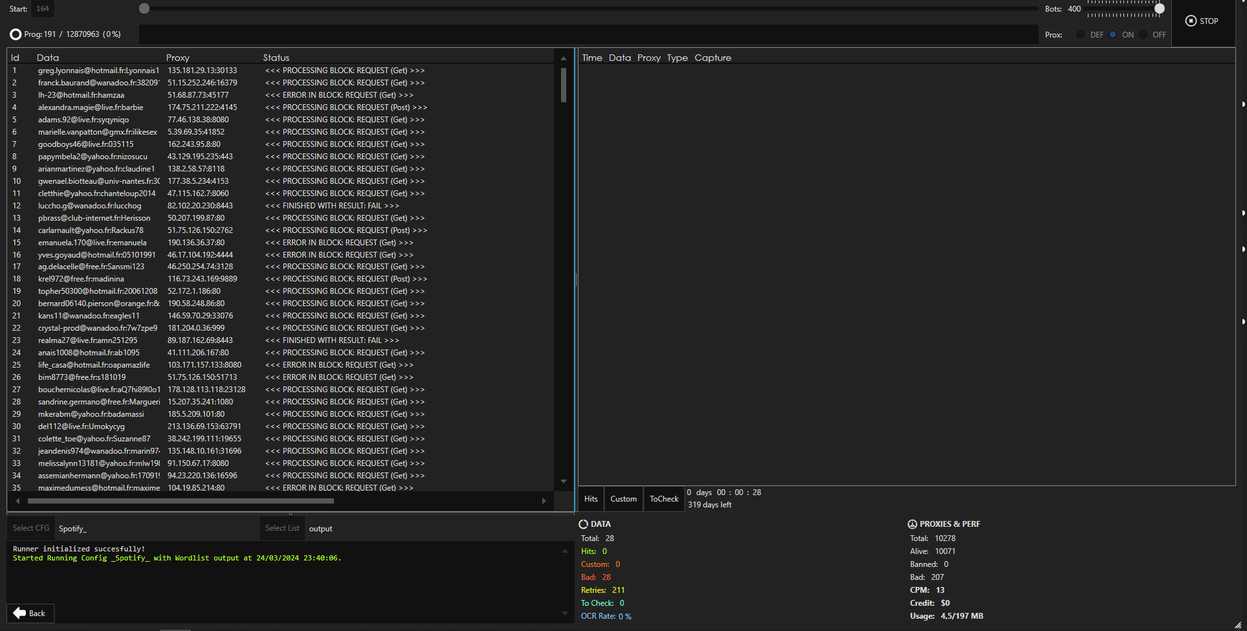Image resolution: width=1247 pixels, height=631 pixels.
Task: Click the PROXIES & PERF icon
Action: tap(912, 524)
